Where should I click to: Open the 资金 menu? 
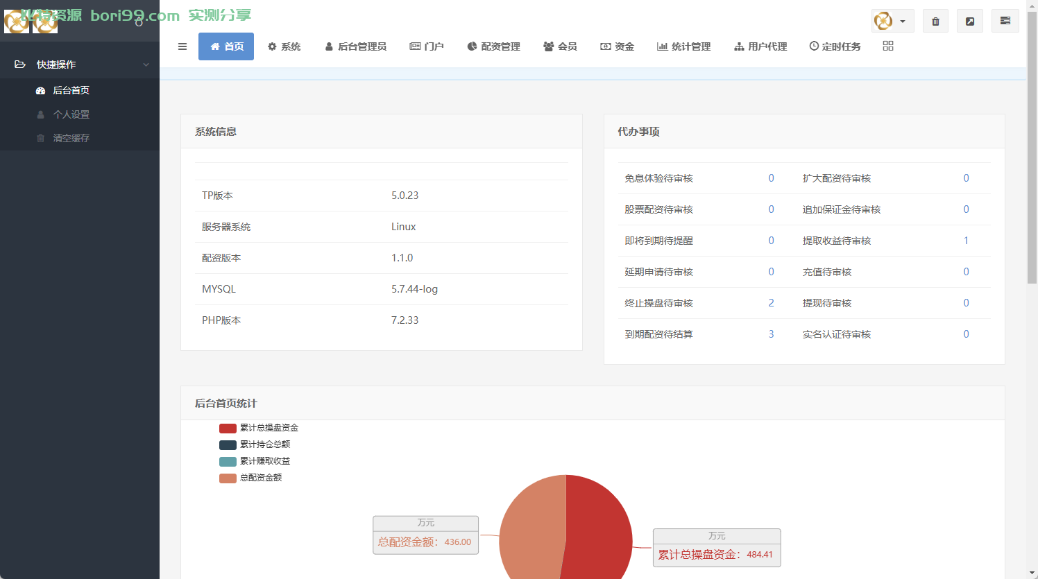(x=617, y=46)
